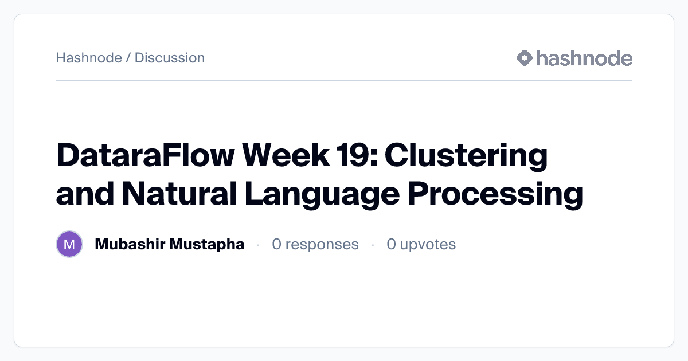Select the Hashnode / Discussion breadcrumb trail
The image size is (688, 361).
pyautogui.click(x=130, y=58)
